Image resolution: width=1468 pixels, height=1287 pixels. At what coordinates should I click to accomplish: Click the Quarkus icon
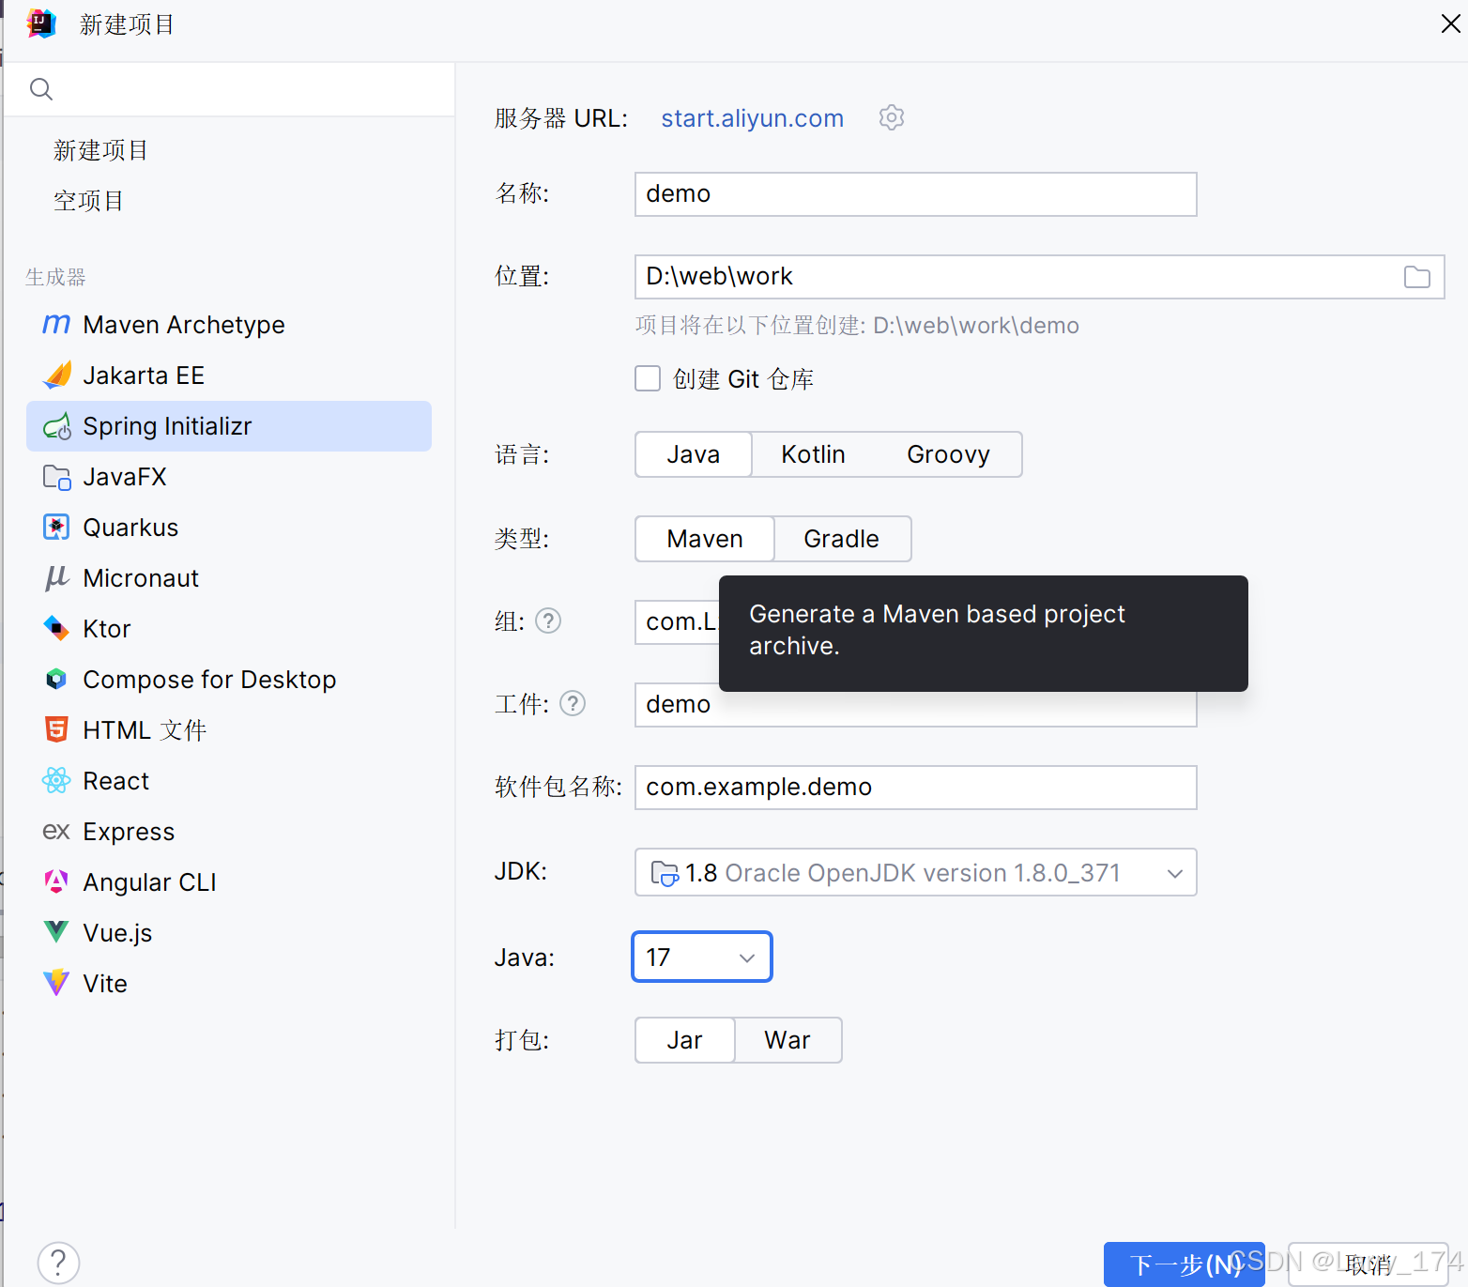coord(56,528)
